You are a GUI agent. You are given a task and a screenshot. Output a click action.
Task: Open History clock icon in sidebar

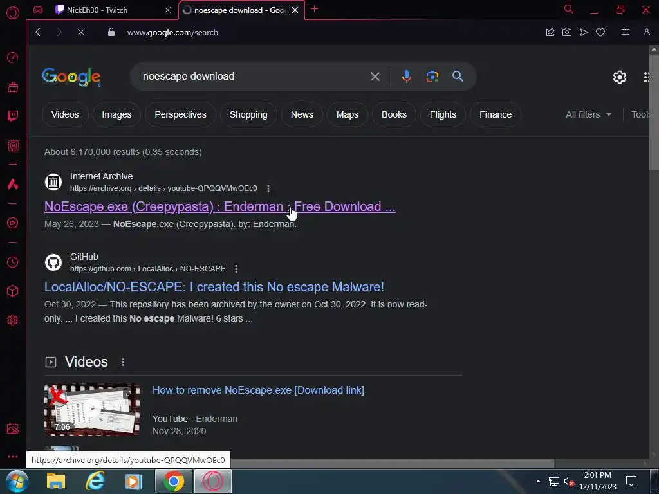(x=13, y=262)
